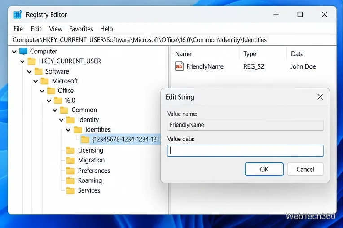
Task: Collapse the Software key chevron
Action: [x=29, y=71]
